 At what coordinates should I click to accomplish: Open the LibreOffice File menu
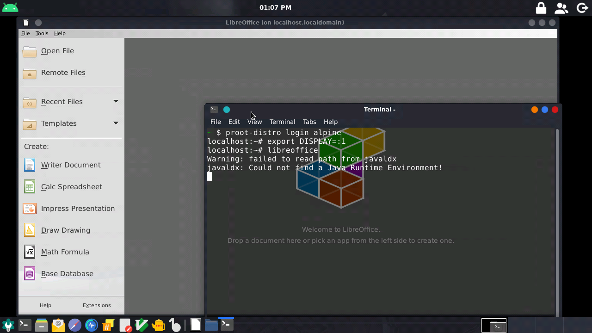pos(25,33)
